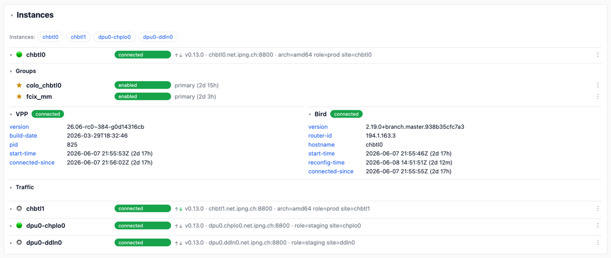Screen dimensions: 611x258
Task: Expand the Traffic section
Action: [x=11, y=187]
